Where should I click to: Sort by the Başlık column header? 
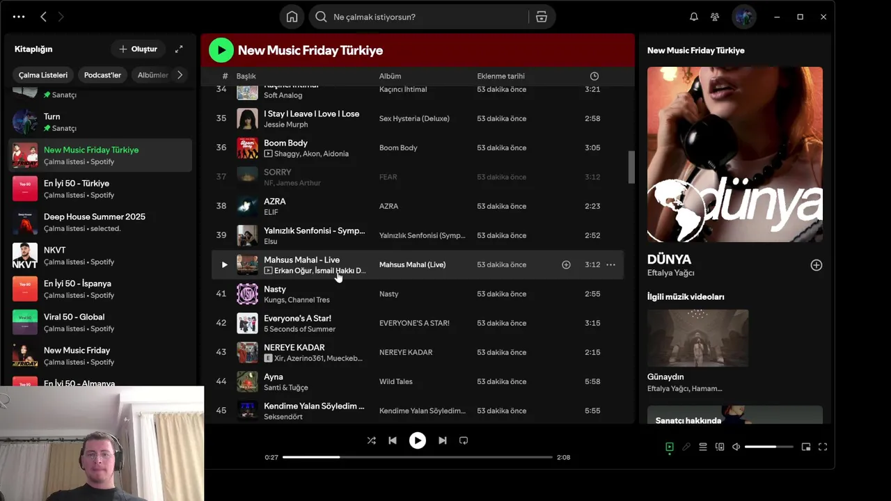(246, 76)
